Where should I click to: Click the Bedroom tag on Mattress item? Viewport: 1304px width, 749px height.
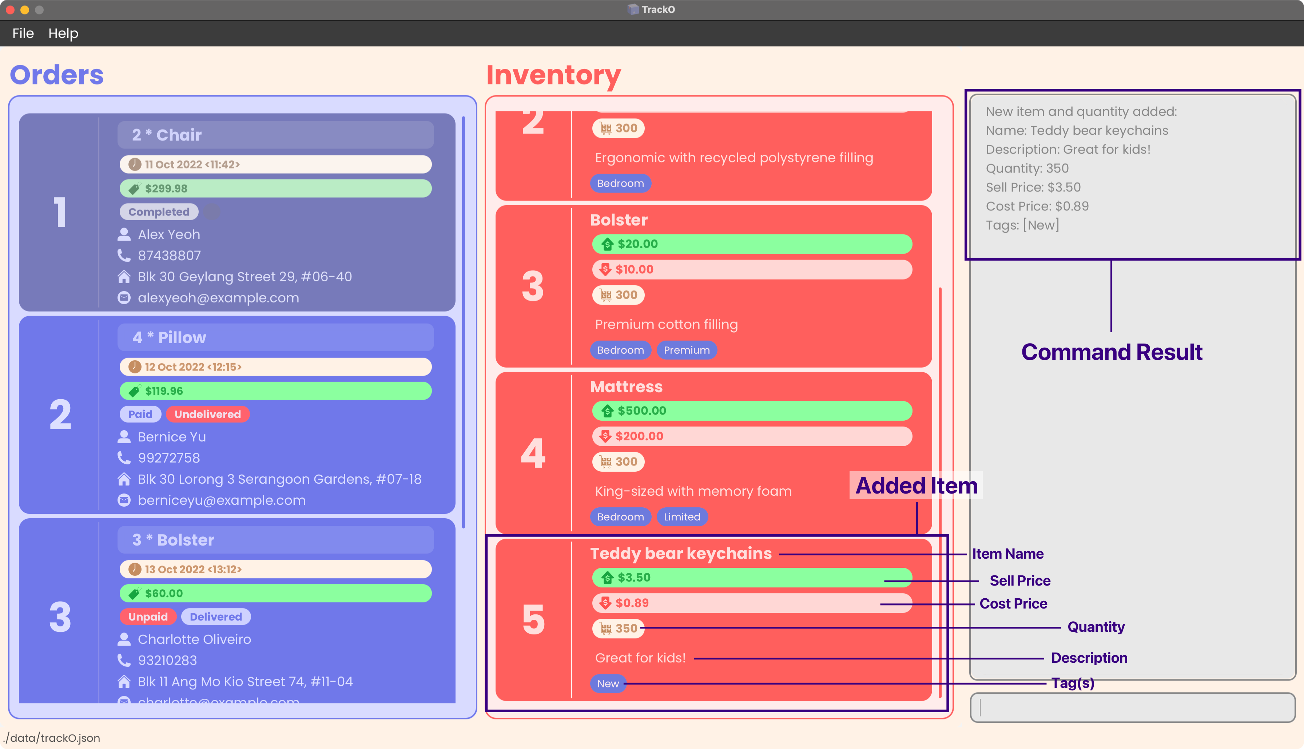click(x=620, y=517)
